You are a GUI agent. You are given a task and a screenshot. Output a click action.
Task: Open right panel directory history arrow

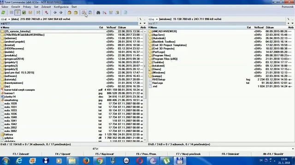point(293,23)
